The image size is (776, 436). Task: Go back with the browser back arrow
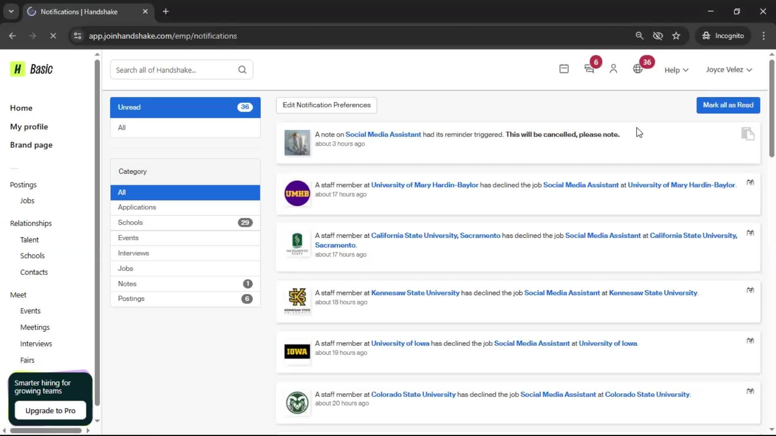coord(13,36)
